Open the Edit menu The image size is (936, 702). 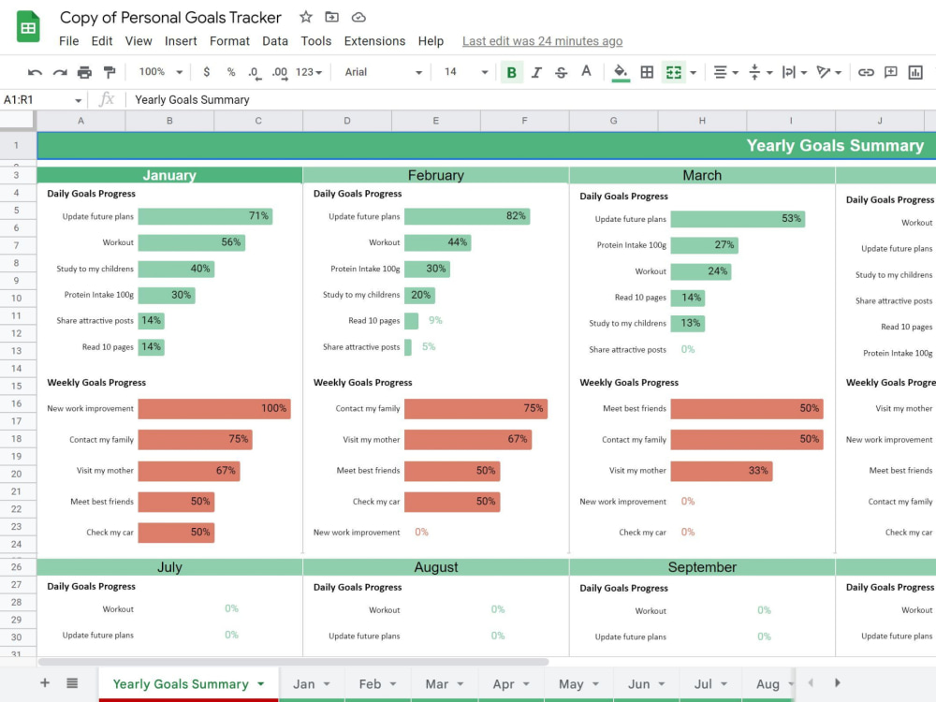click(101, 41)
